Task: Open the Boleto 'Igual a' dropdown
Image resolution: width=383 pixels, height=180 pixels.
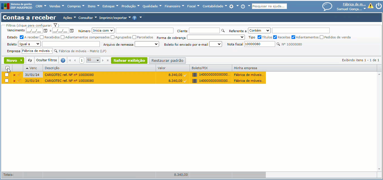Action: tap(29, 44)
